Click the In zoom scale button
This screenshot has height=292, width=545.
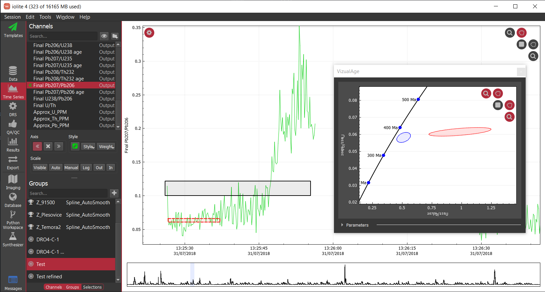tap(111, 168)
